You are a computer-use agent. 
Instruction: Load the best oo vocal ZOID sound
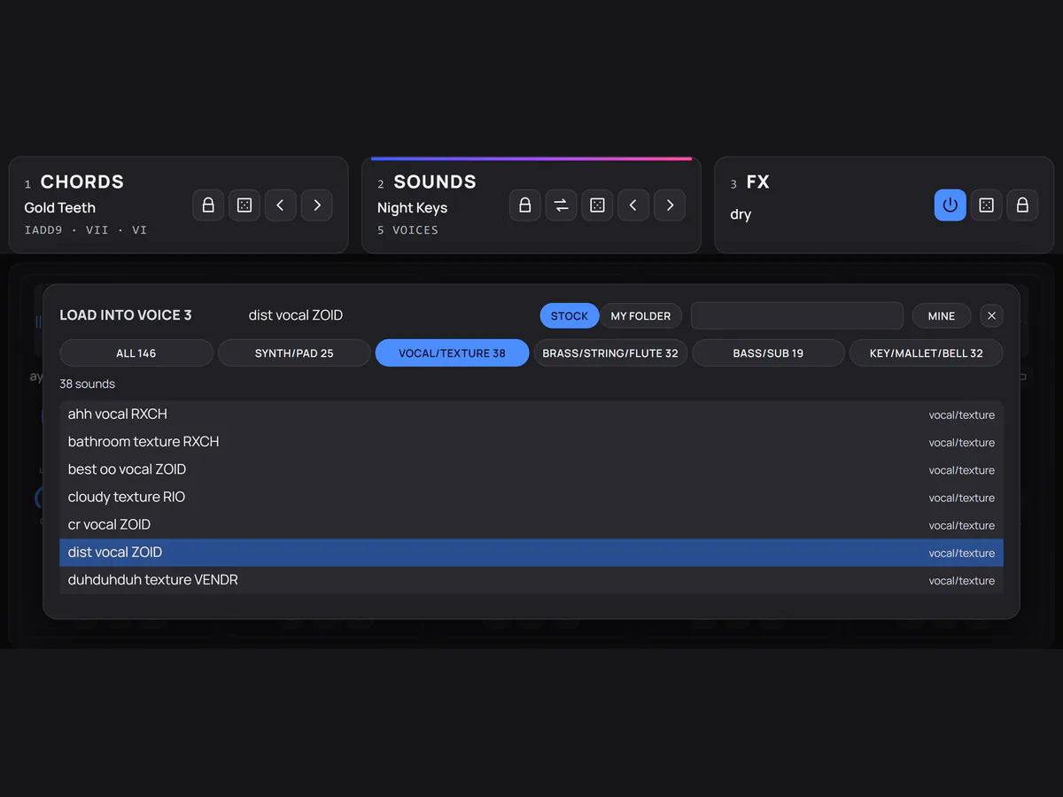point(531,469)
